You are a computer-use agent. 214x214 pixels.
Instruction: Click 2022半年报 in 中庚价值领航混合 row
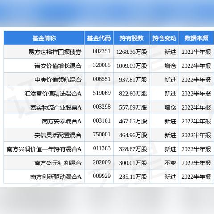(x=196, y=80)
